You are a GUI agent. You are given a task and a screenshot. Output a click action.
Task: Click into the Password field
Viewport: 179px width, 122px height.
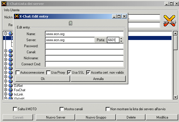(84, 46)
